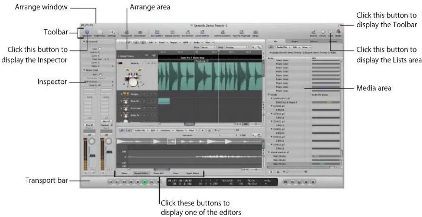The width and height of the screenshot is (422, 217).
Task: Switch to the Bin tab in the Media area
Action: pyautogui.click(x=276, y=41)
